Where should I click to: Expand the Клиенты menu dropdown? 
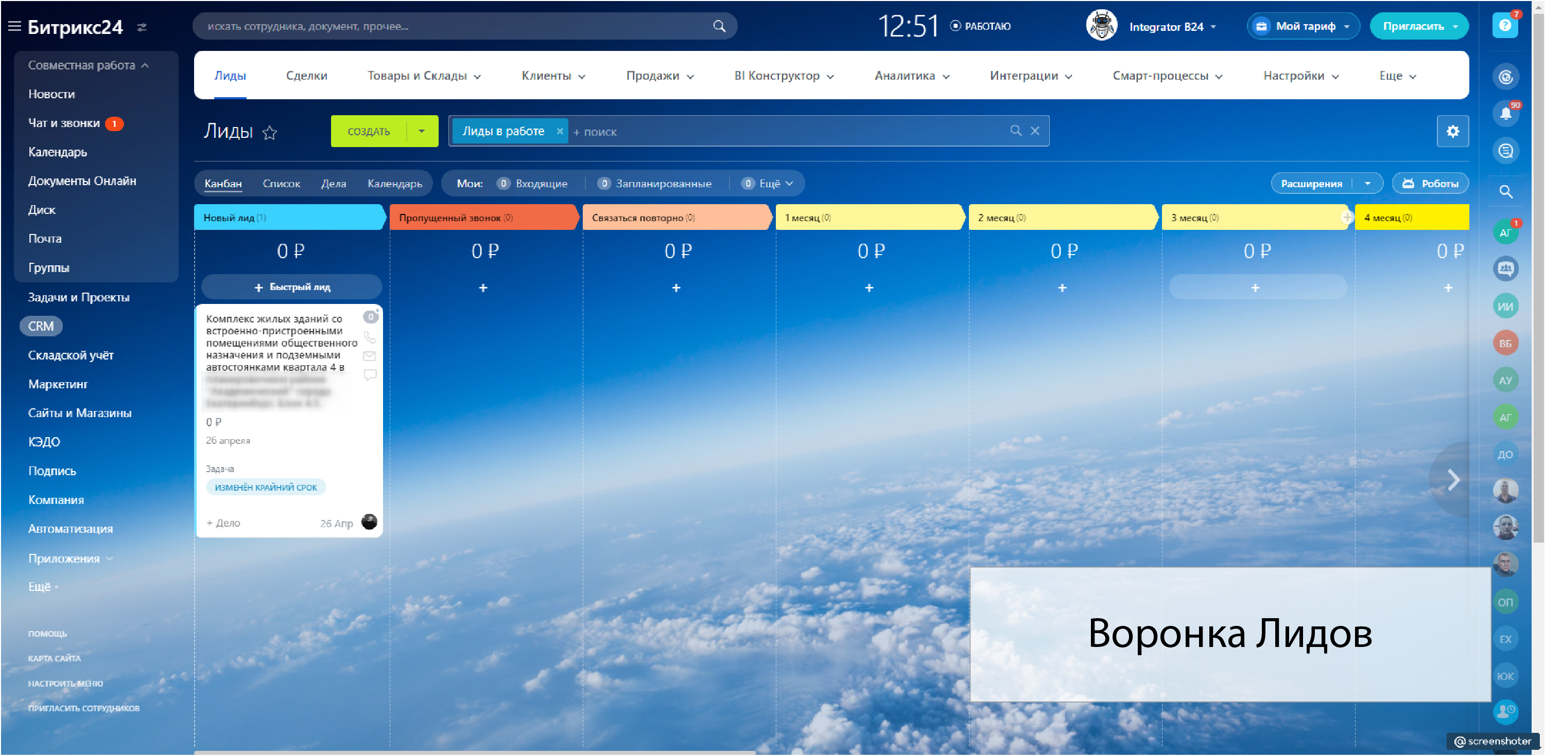[x=553, y=76]
